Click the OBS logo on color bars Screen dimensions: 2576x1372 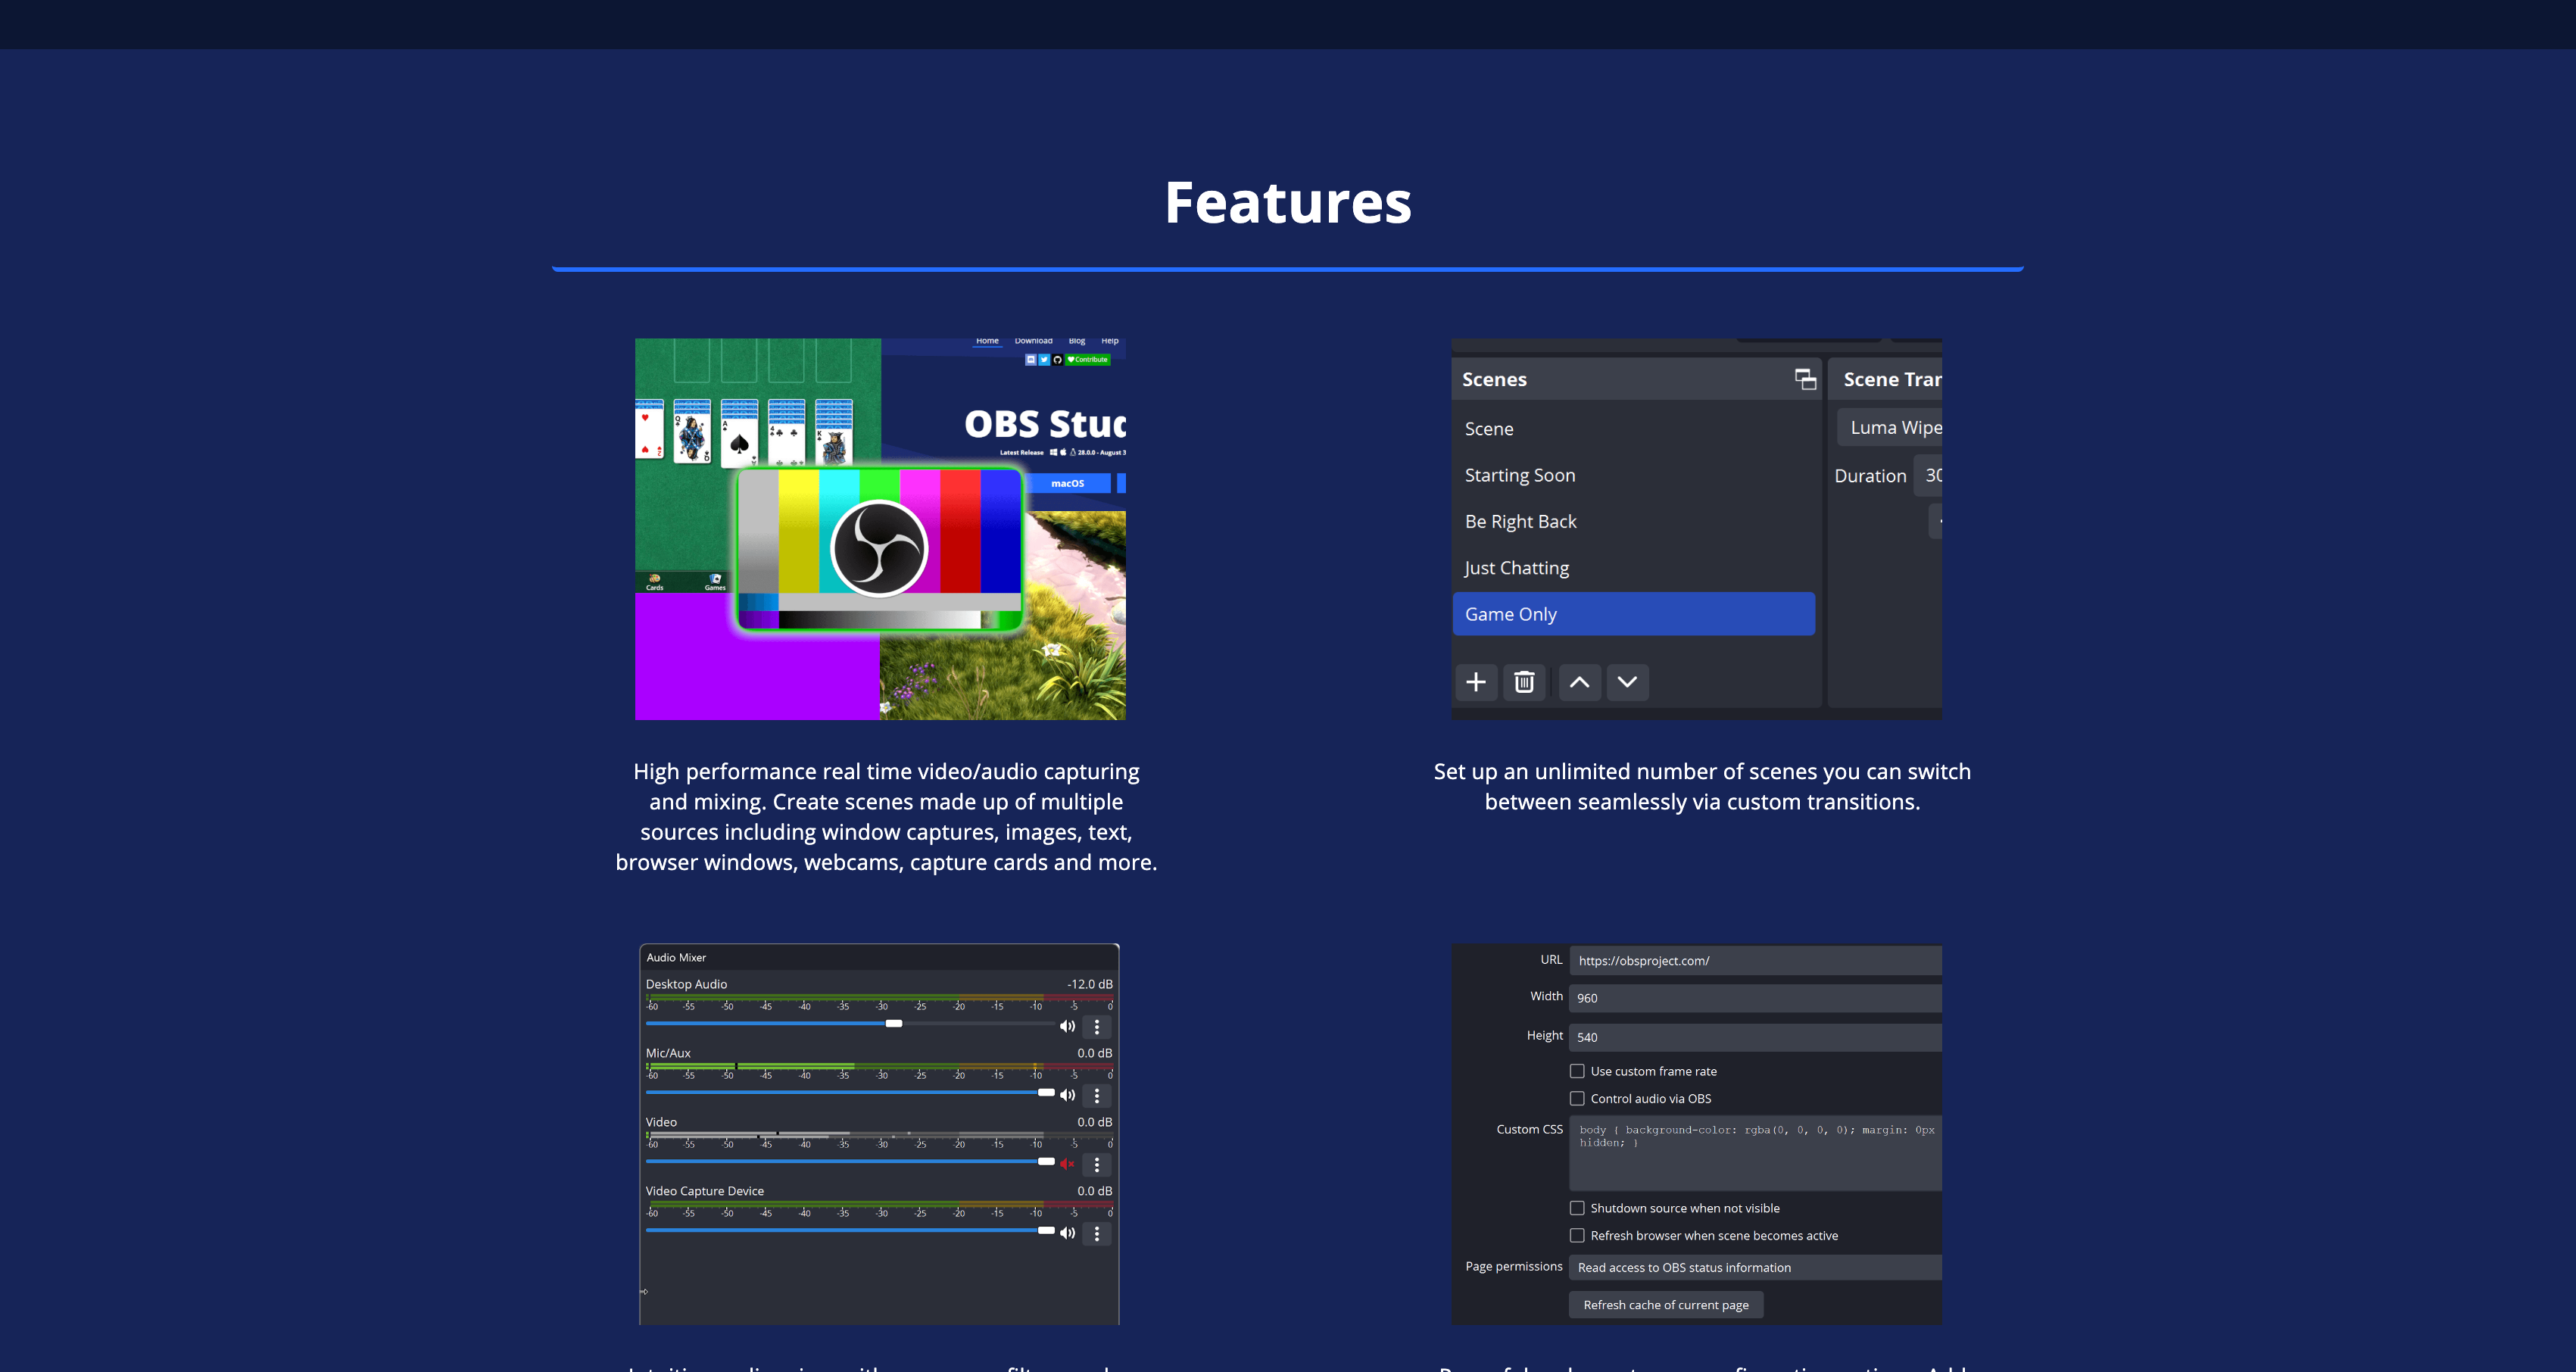[x=879, y=548]
